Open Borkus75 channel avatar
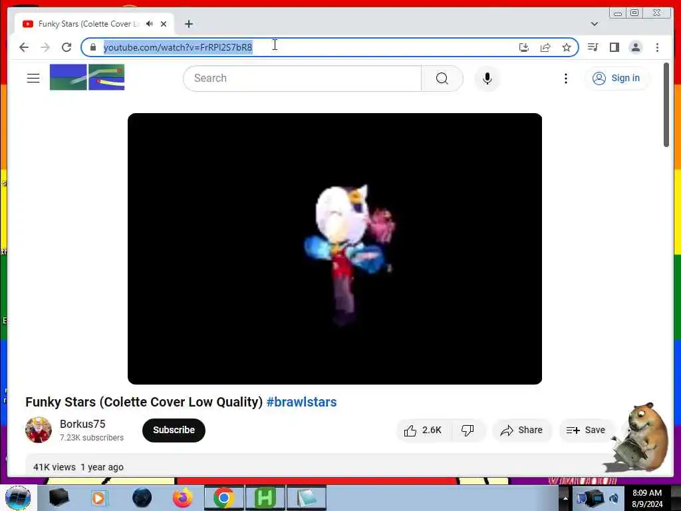 38,430
